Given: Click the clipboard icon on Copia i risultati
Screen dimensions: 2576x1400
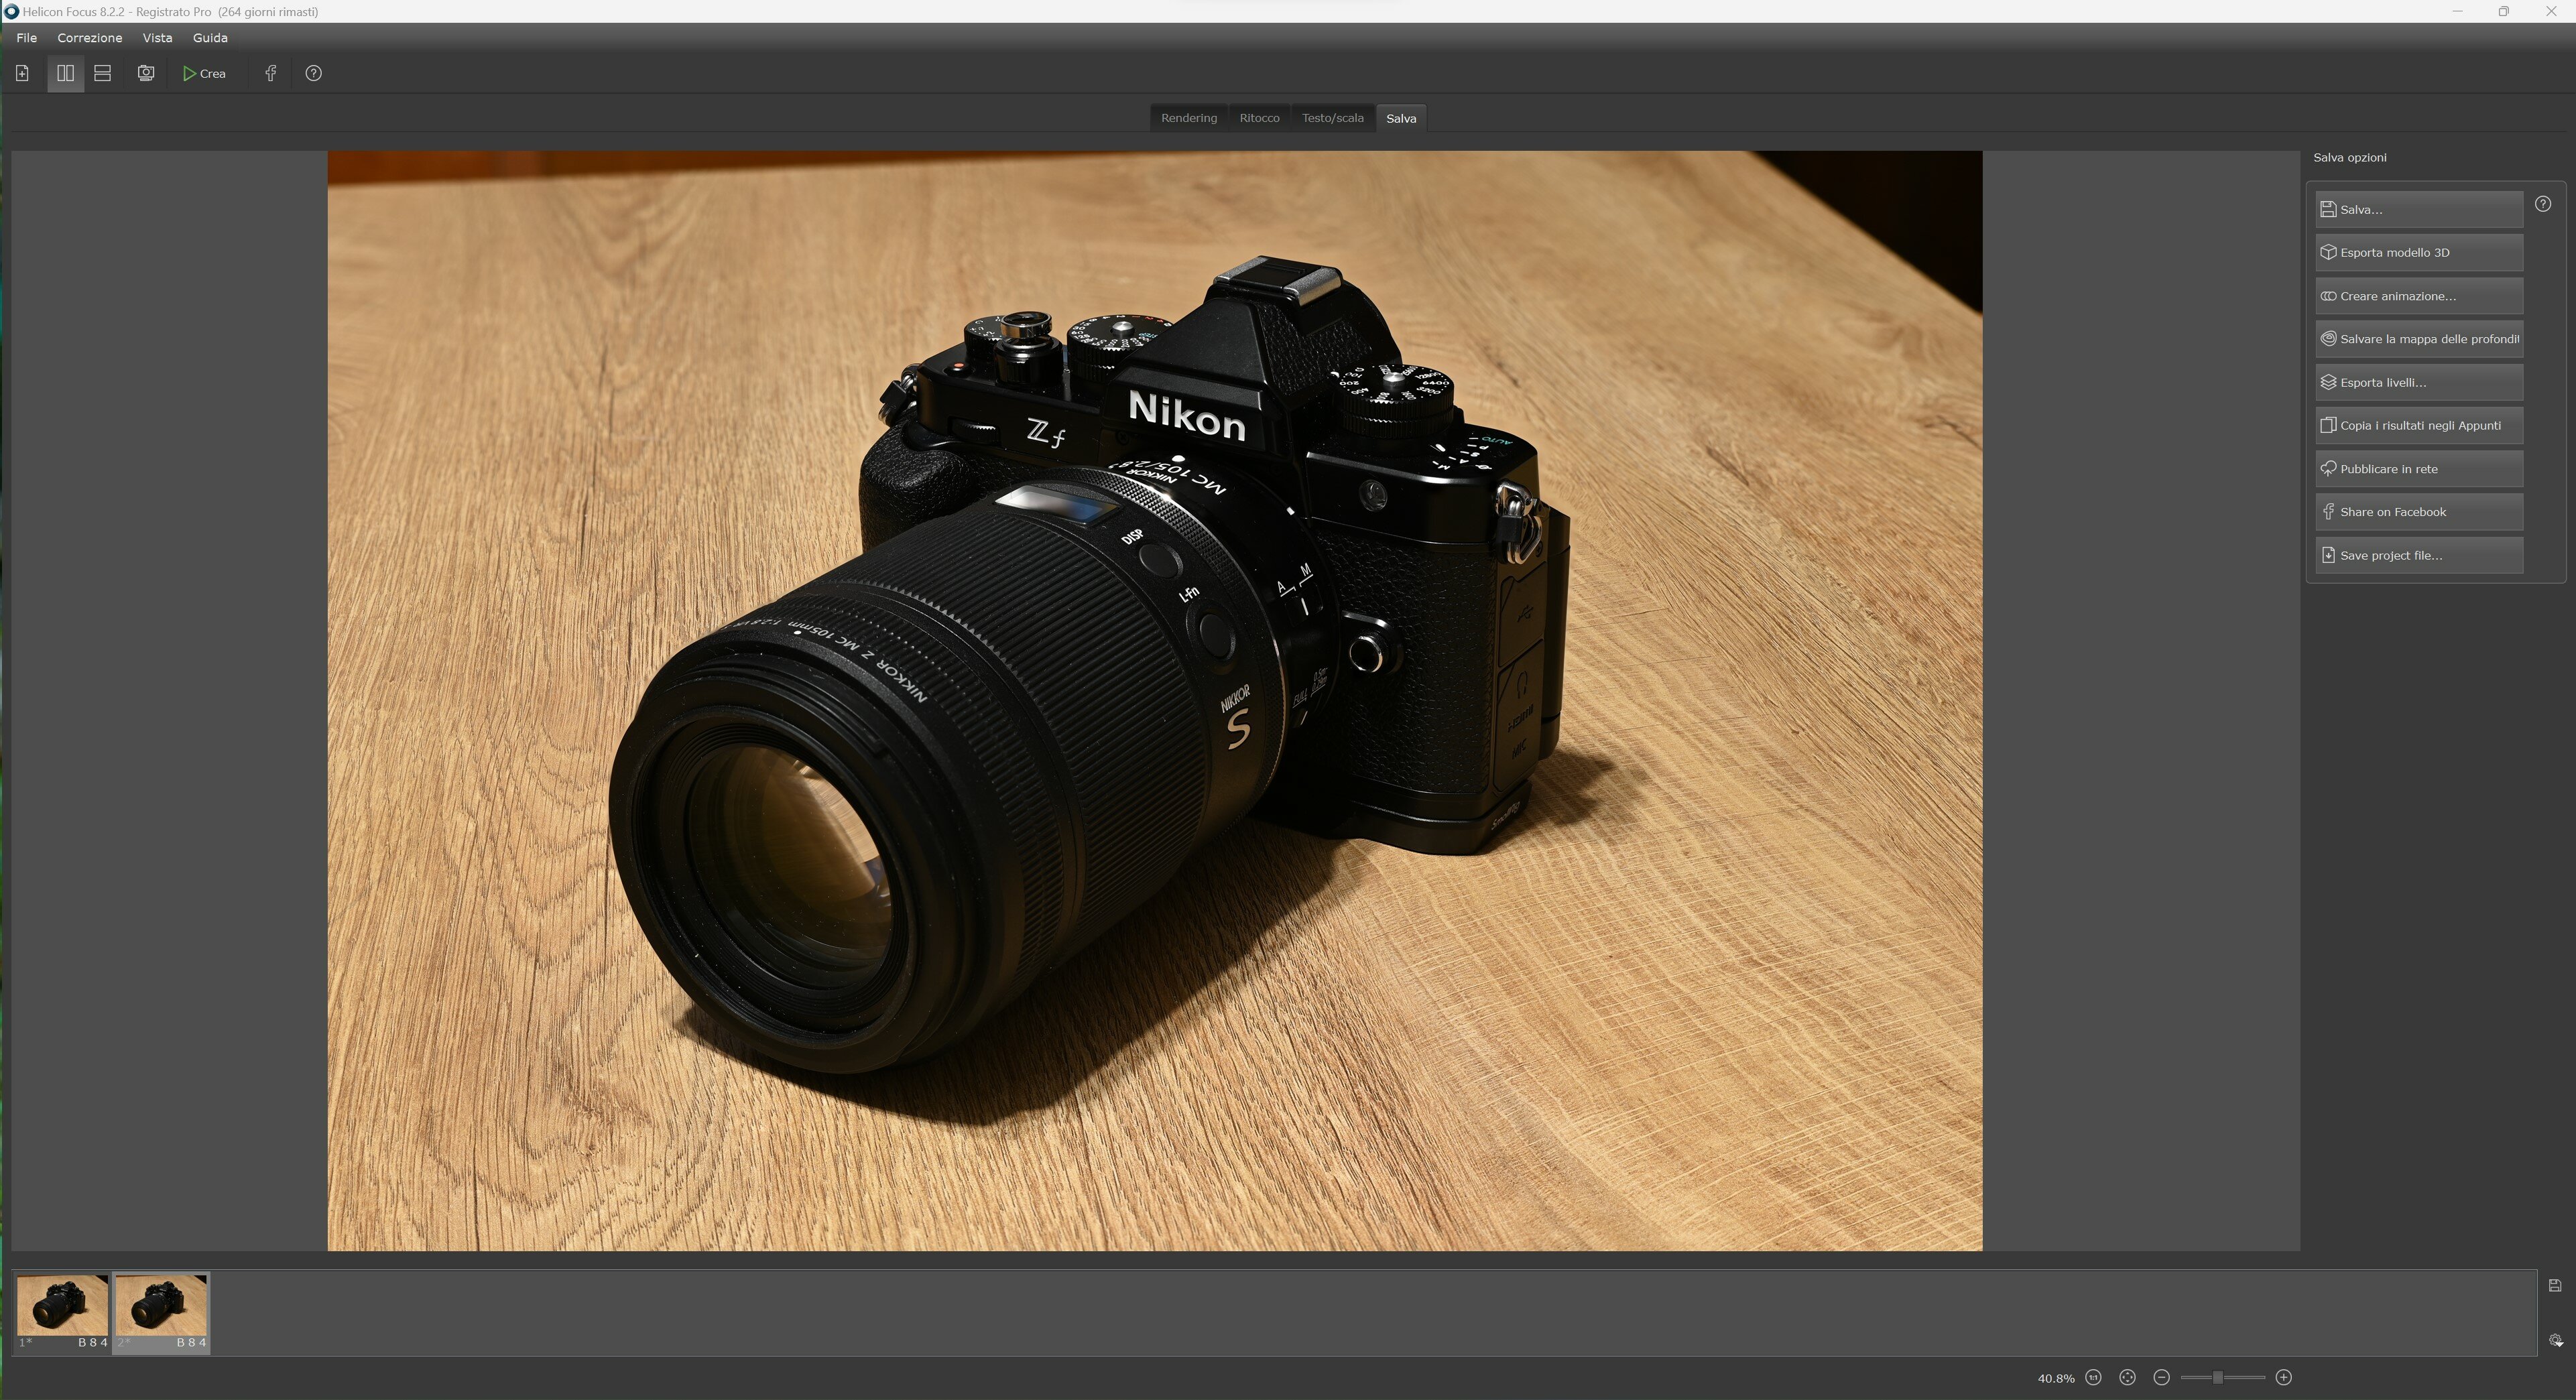Looking at the screenshot, I should point(2328,425).
